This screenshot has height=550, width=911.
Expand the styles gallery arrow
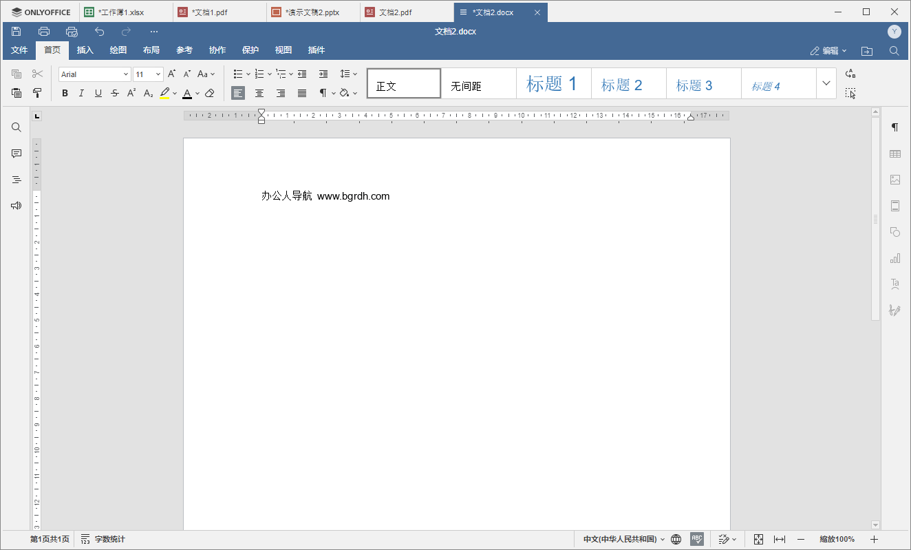(826, 83)
